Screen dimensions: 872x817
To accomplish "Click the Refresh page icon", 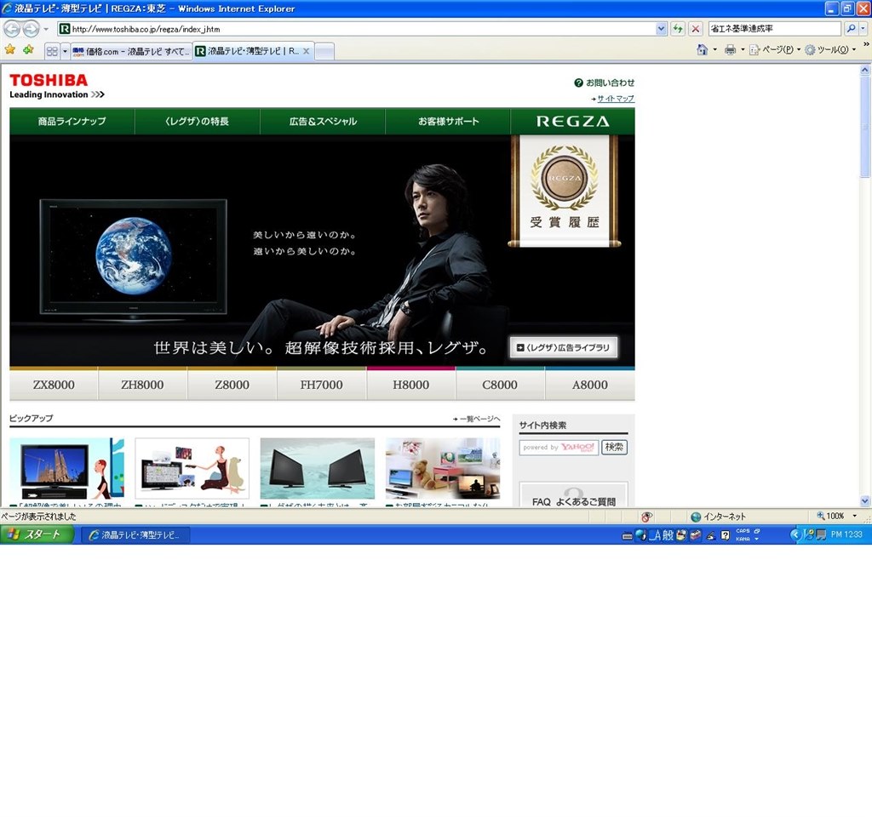I will pyautogui.click(x=677, y=28).
